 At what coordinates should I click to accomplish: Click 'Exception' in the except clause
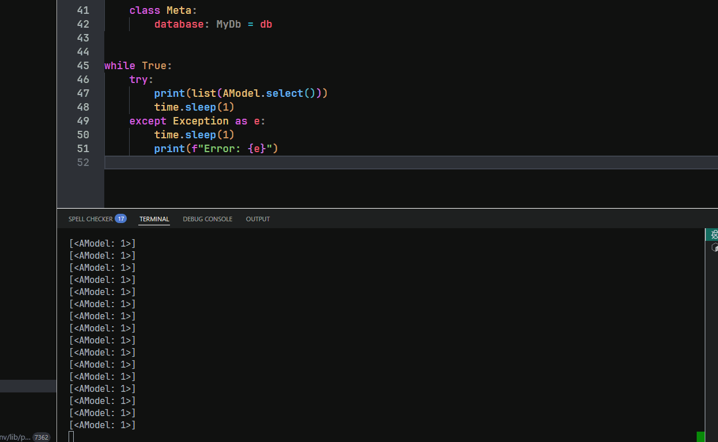pyautogui.click(x=201, y=121)
